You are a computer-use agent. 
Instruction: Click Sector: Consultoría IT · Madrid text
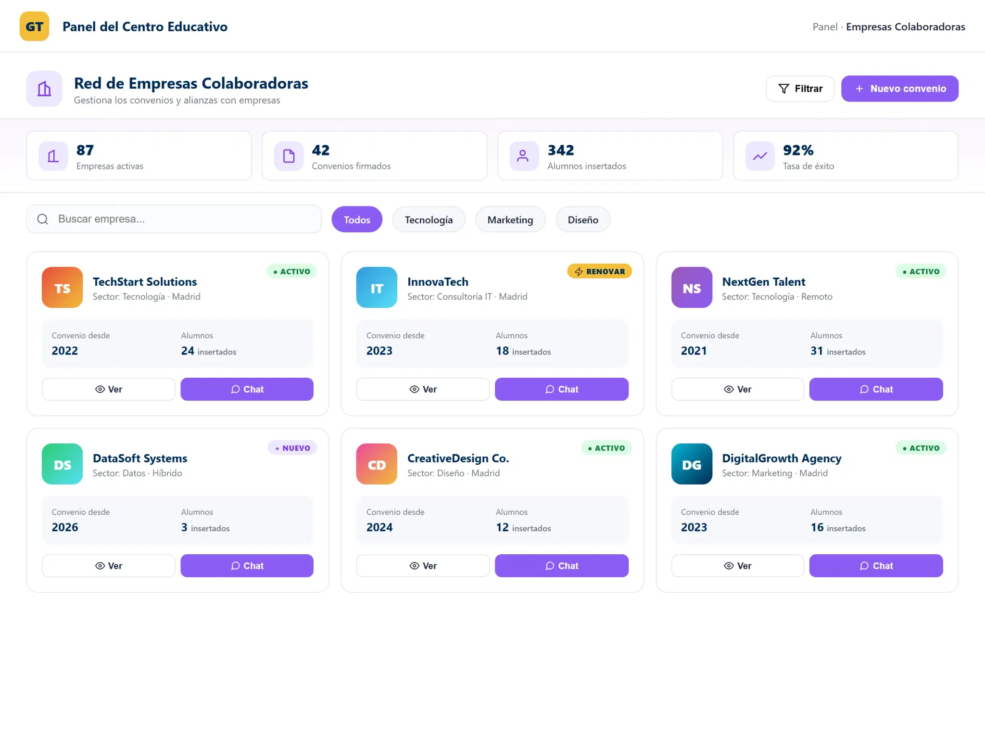(x=467, y=297)
